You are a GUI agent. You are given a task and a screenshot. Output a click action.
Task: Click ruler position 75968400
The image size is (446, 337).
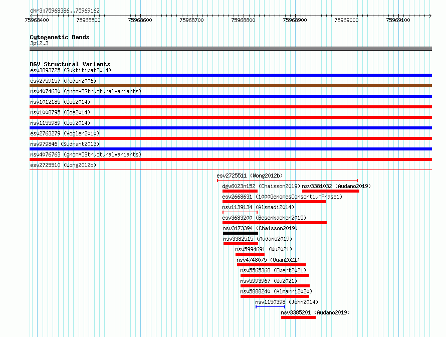[37, 20]
